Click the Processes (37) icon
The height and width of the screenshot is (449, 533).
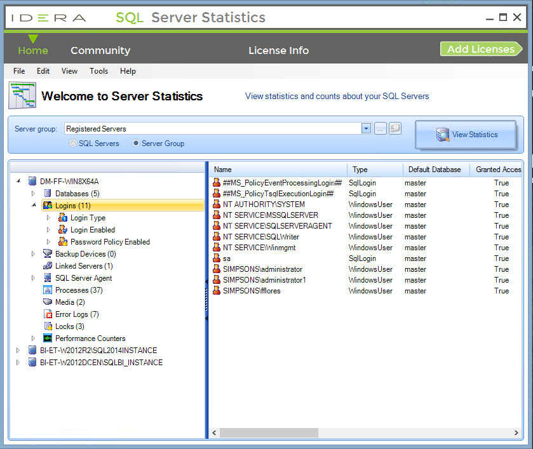tap(48, 290)
